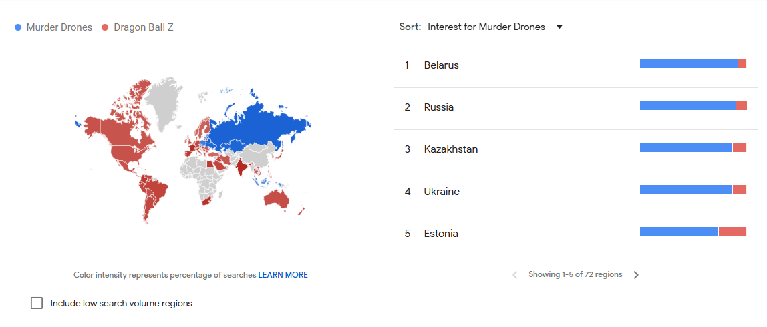
Task: Enable Include low search volume regions checkbox
Action: tap(37, 303)
